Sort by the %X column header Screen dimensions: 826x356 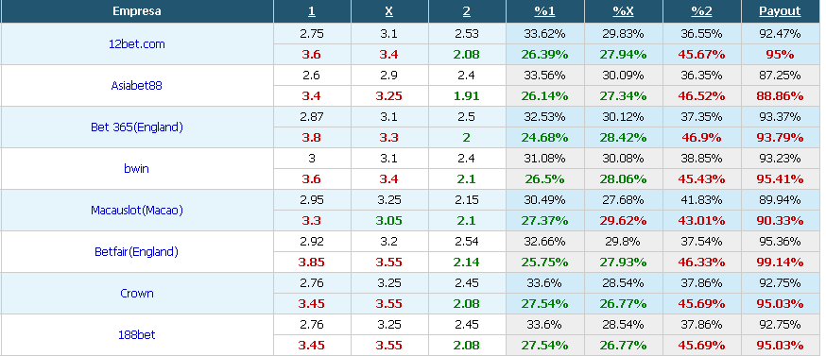(x=623, y=11)
